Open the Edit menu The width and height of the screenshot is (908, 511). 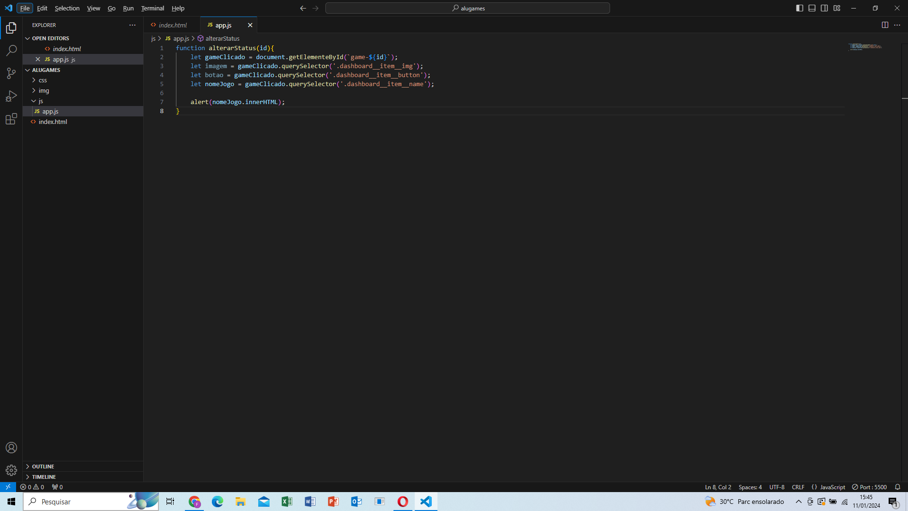pos(42,8)
